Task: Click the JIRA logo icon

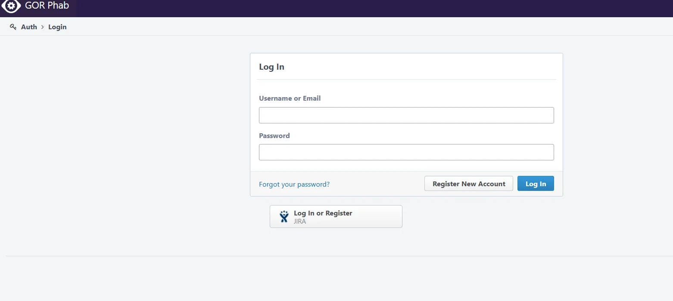Action: tap(284, 216)
